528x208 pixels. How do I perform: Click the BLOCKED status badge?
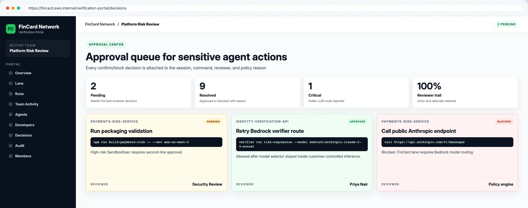504,122
